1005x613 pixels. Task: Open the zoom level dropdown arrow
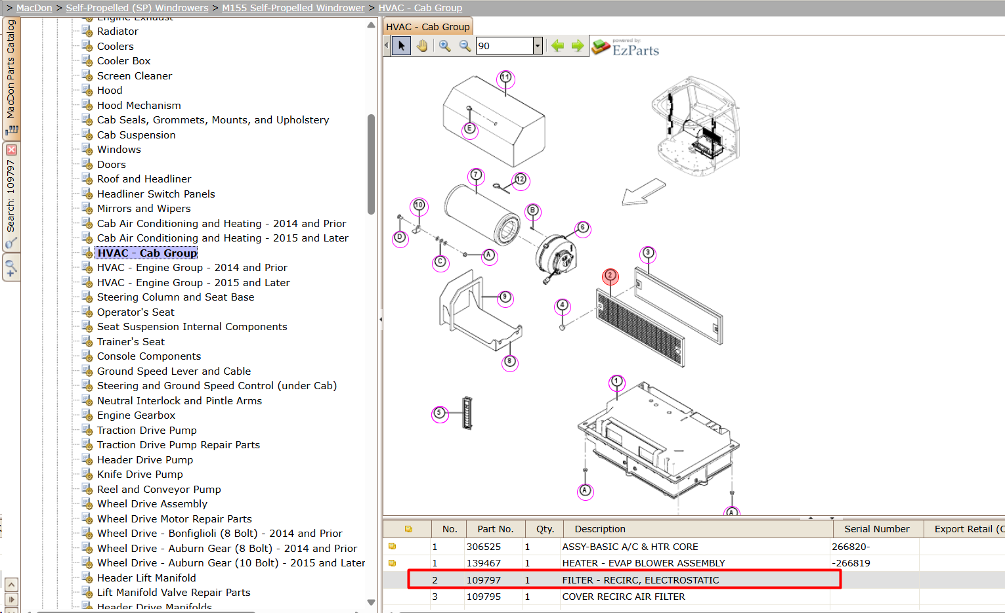(x=538, y=46)
